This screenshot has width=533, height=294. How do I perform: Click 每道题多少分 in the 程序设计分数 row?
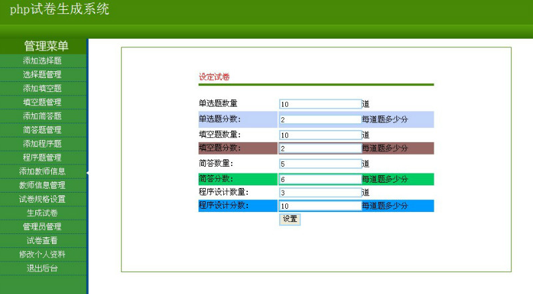pos(385,206)
